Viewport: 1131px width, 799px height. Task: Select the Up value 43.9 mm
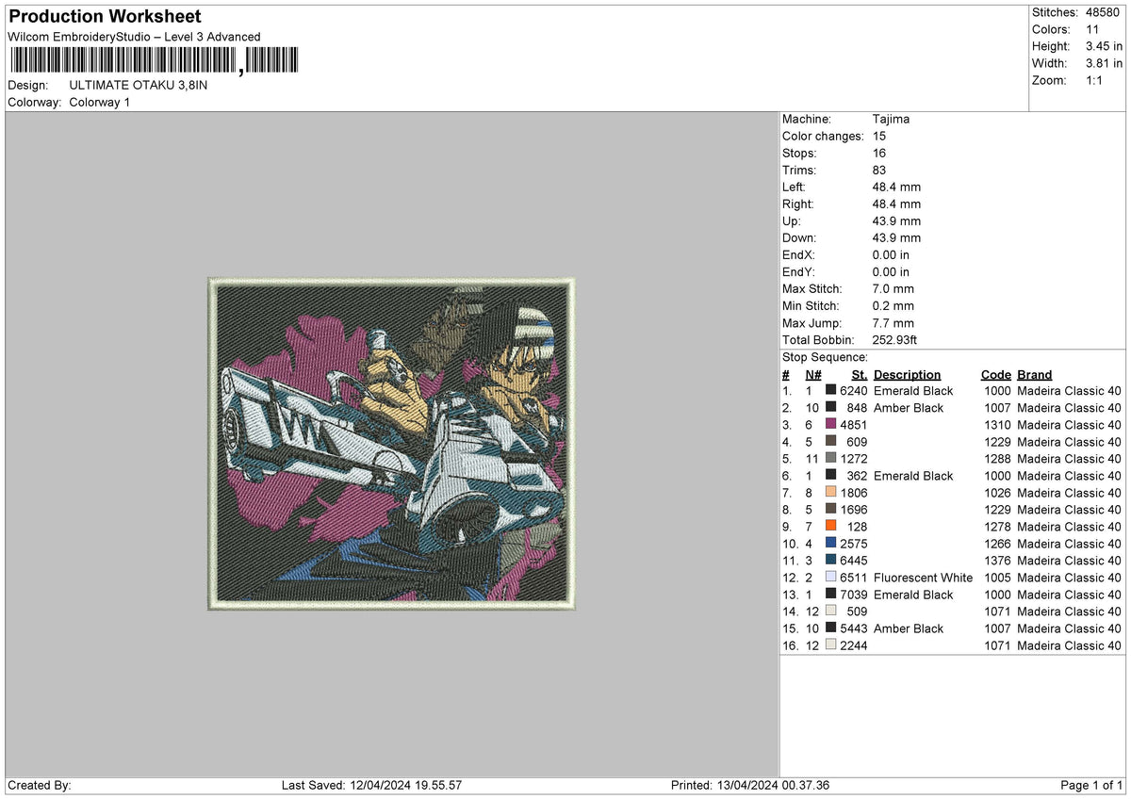coord(896,221)
